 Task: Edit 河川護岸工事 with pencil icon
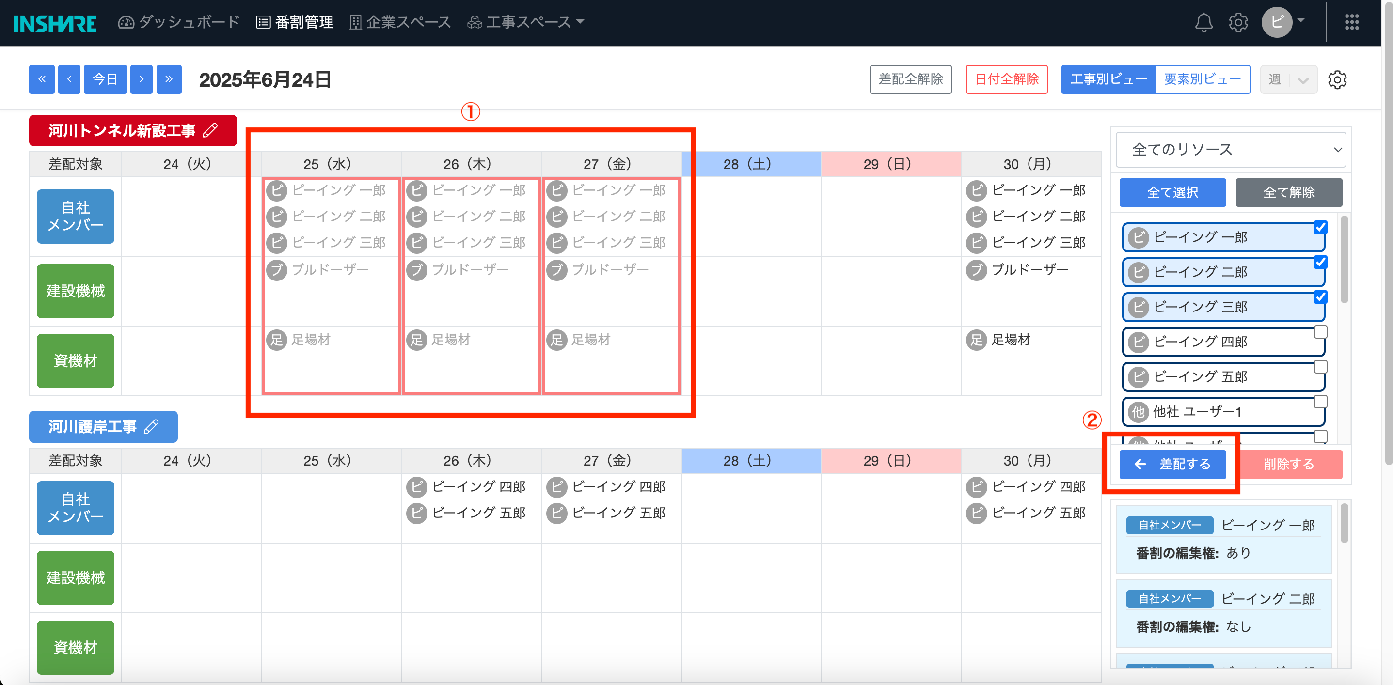[151, 426]
